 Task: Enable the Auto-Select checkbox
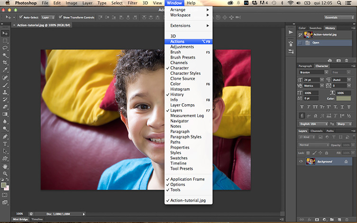pyautogui.click(x=20, y=18)
